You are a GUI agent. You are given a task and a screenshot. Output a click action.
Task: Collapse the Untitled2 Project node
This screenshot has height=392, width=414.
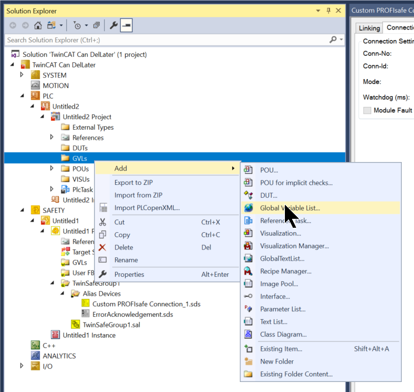point(42,116)
